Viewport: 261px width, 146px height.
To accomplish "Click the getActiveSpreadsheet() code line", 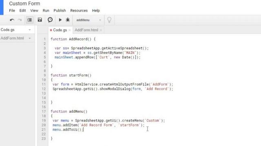I will tap(102, 48).
